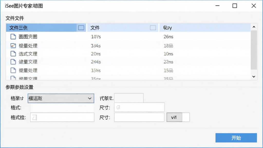Click the file icon beside 建量文理
263x148 pixels.
13,62
